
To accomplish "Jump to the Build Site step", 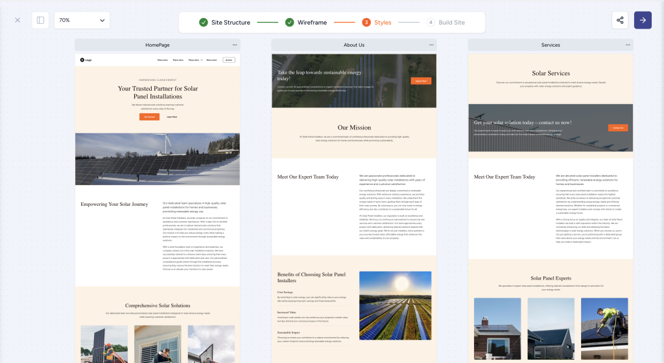I will pos(445,23).
